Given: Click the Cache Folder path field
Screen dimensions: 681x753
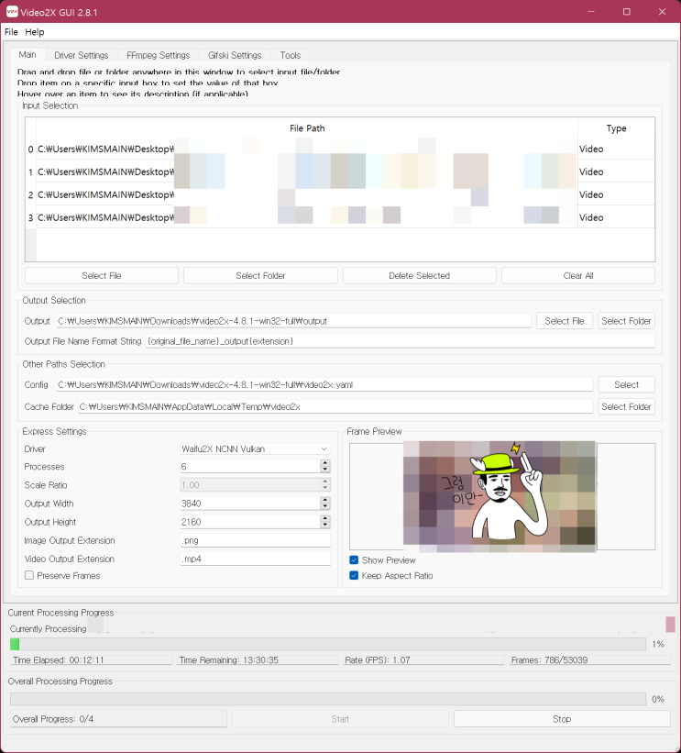Looking at the screenshot, I should (x=335, y=406).
